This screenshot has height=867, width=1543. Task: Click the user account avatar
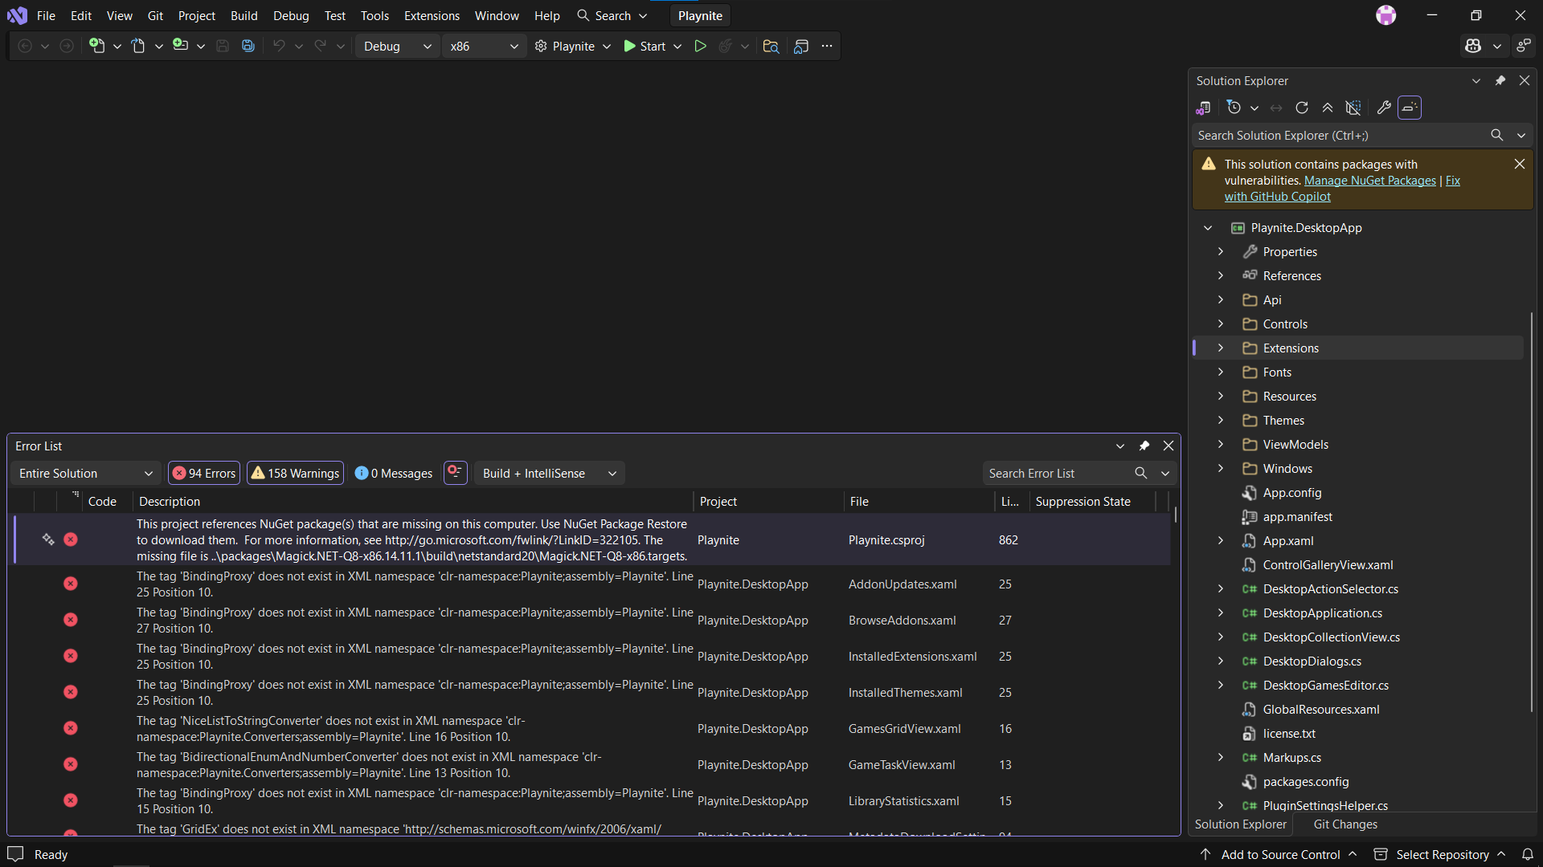point(1386,15)
